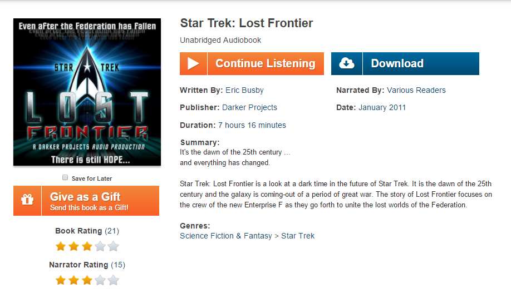511x293 pixels.
Task: Rate the book five stars
Action: 114,246
